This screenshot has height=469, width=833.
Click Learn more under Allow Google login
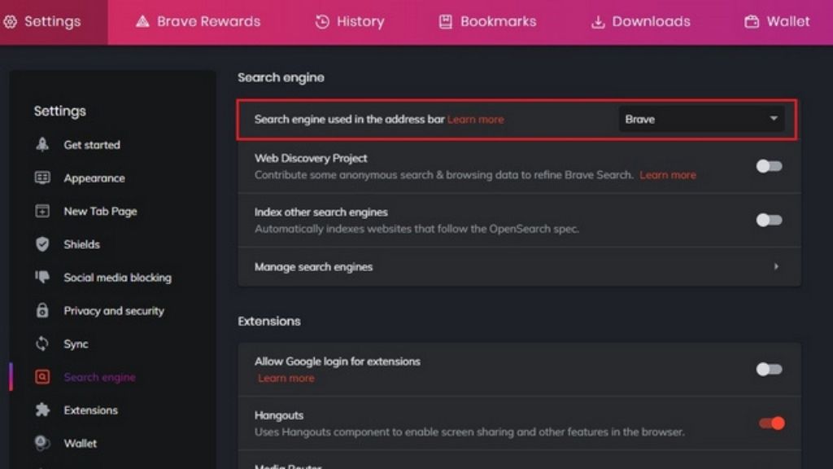[x=286, y=379]
